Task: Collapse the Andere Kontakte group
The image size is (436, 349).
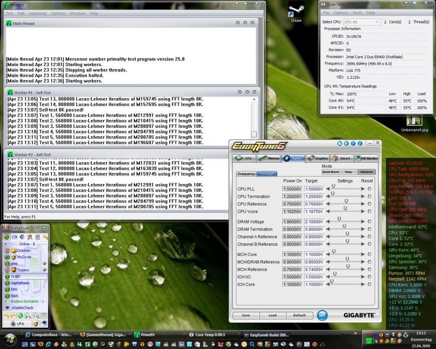Action: click(6, 302)
